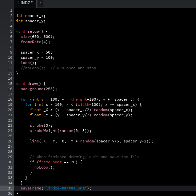
Task: Click line number 18 at the outer for loop
Action: (x=10, y=99)
